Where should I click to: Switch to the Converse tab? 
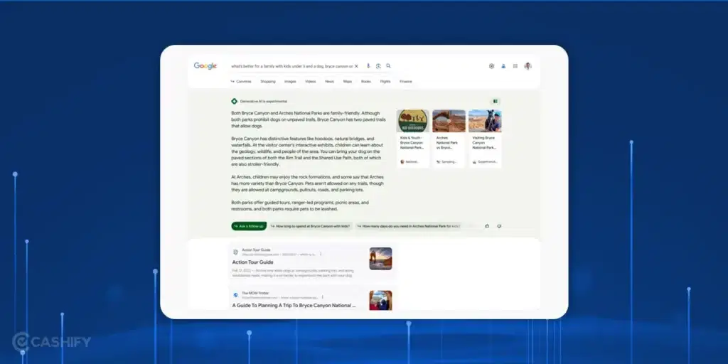[x=241, y=81]
